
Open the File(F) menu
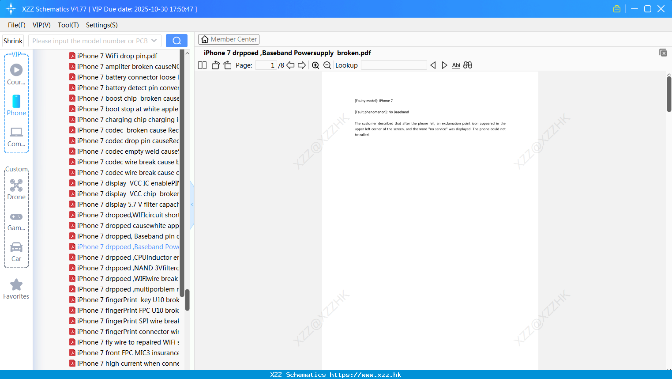coord(17,25)
